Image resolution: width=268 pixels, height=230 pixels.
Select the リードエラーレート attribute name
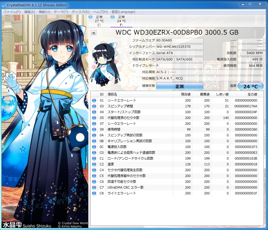(x=122, y=100)
